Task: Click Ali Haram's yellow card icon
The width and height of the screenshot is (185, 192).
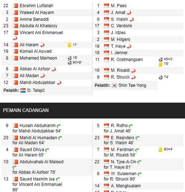Action: tap(70, 45)
